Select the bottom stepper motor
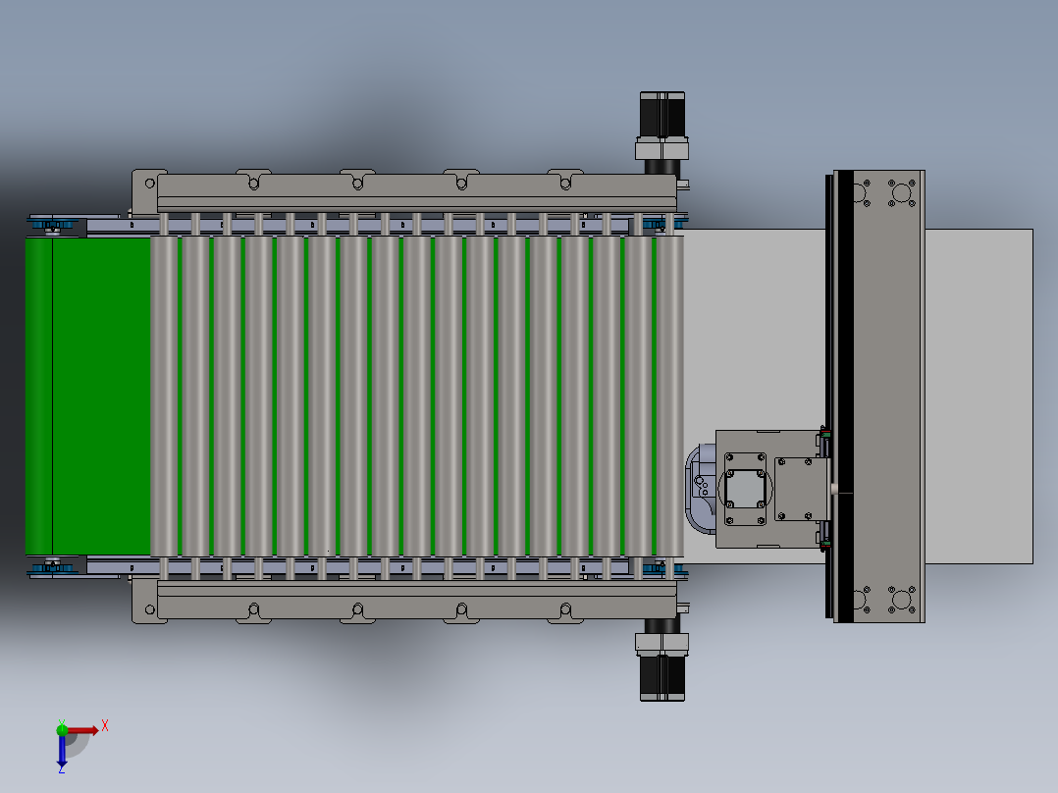 [x=662, y=677]
